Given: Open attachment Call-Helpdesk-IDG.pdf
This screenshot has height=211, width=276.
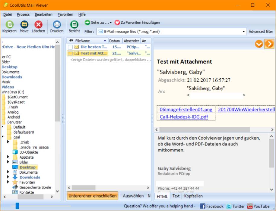Looking at the screenshot, I should (x=184, y=117).
